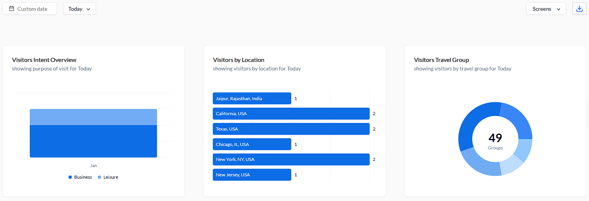This screenshot has height=201, width=589.
Task: Click the Visitors Travel Group card title
Action: coord(441,60)
